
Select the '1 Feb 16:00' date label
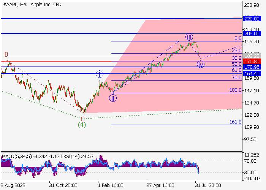pos(111,185)
